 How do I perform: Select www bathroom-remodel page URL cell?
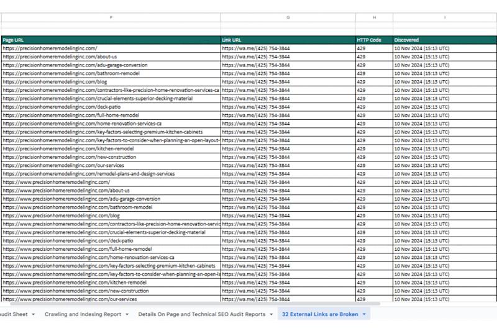pos(111,207)
